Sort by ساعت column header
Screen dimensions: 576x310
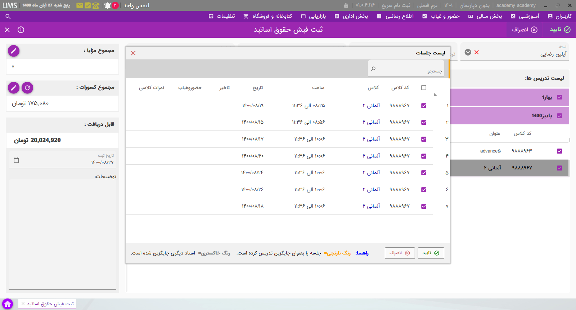318,88
